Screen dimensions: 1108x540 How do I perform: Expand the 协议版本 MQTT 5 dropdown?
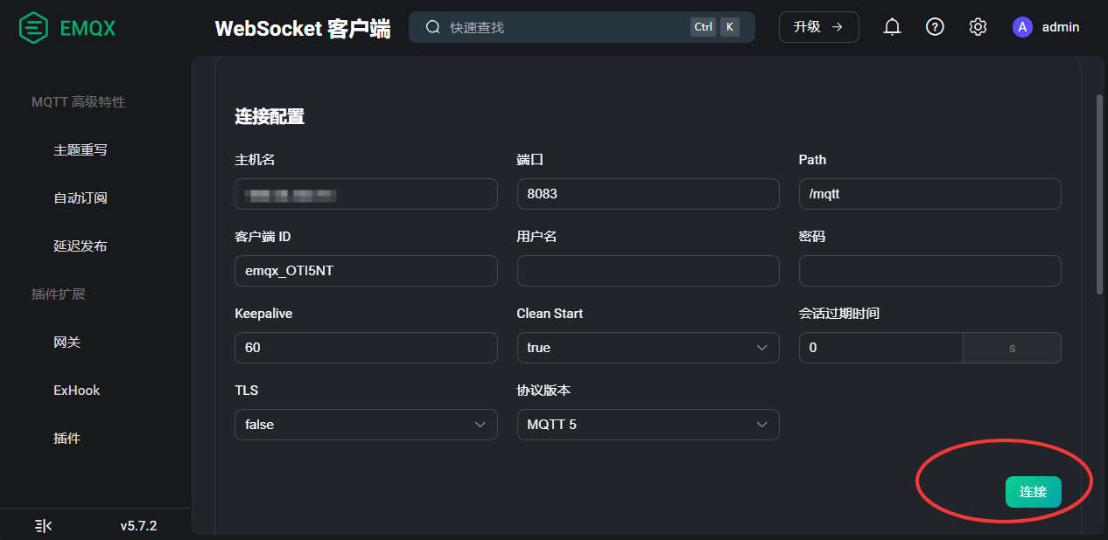(648, 425)
